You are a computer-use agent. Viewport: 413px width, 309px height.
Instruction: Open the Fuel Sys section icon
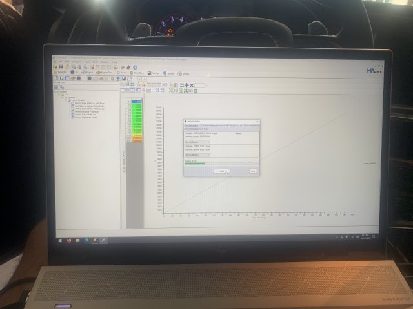(x=150, y=73)
